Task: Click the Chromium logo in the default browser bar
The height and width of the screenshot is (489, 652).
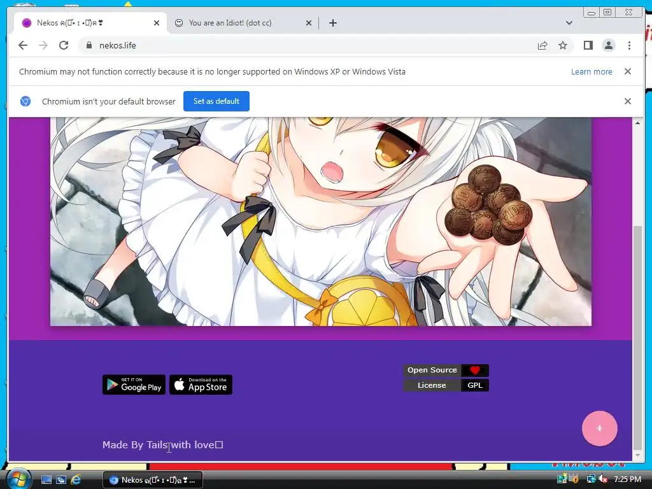Action: [x=25, y=101]
